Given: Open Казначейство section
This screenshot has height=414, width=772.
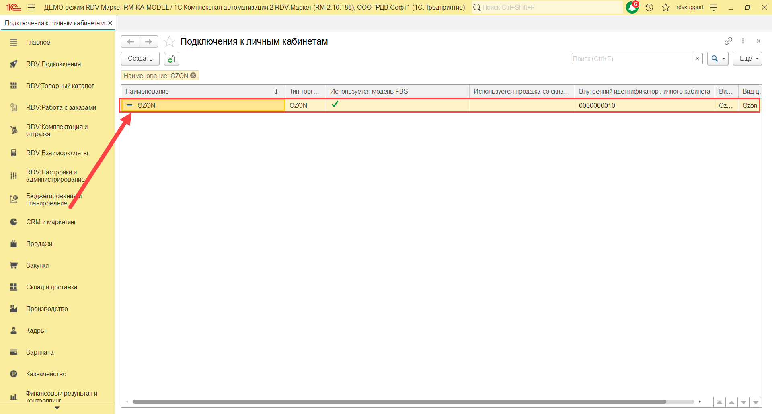Looking at the screenshot, I should tap(57, 374).
